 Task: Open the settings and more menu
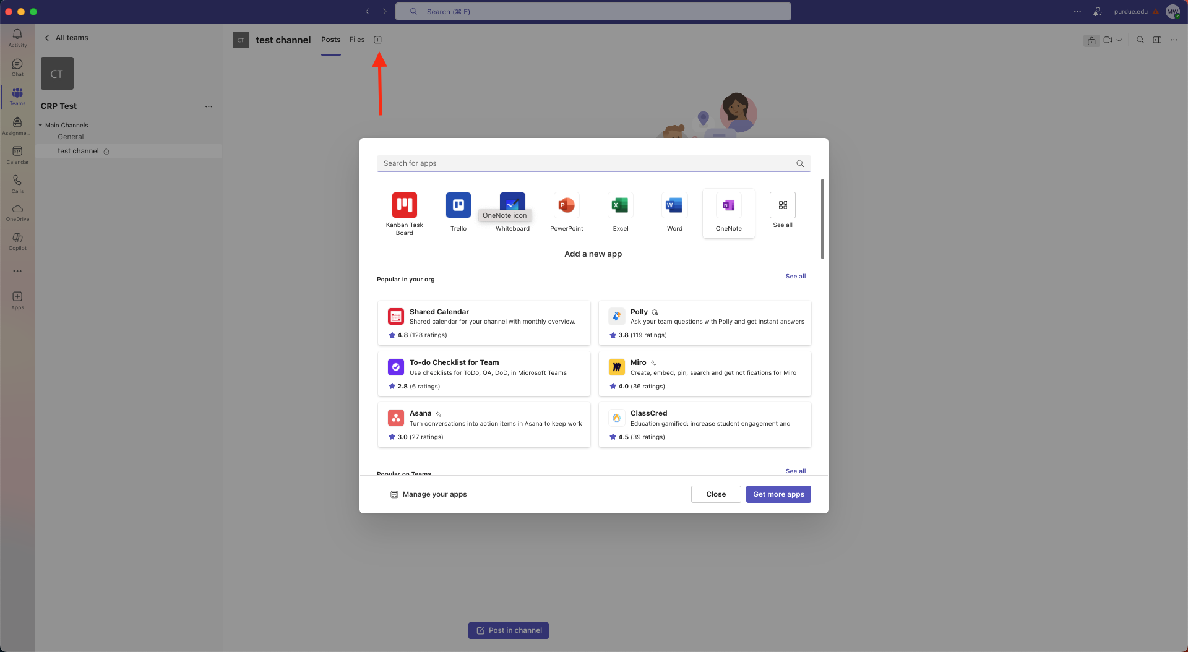pos(1077,11)
